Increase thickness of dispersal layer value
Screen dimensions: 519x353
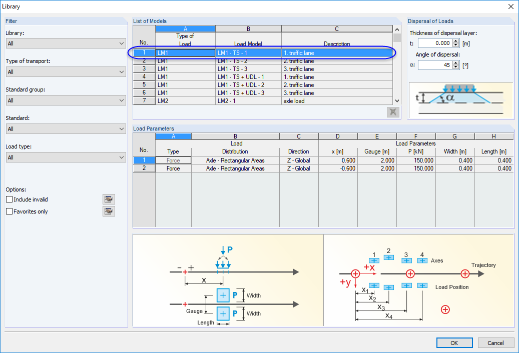[456, 41]
